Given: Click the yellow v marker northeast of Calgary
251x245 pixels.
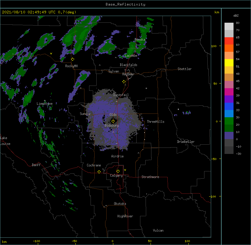Looking at the screenshot, I should coord(125,170).
